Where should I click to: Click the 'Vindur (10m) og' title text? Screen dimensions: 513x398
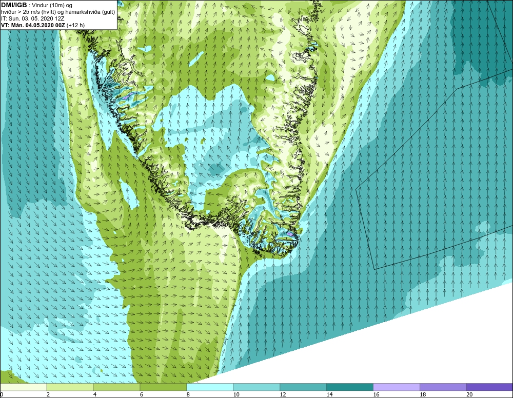(x=53, y=5)
